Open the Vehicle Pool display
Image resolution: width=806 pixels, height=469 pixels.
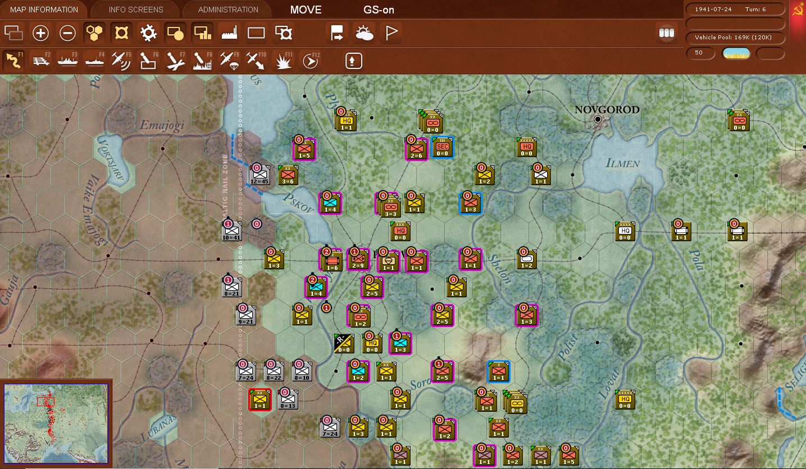(734, 38)
